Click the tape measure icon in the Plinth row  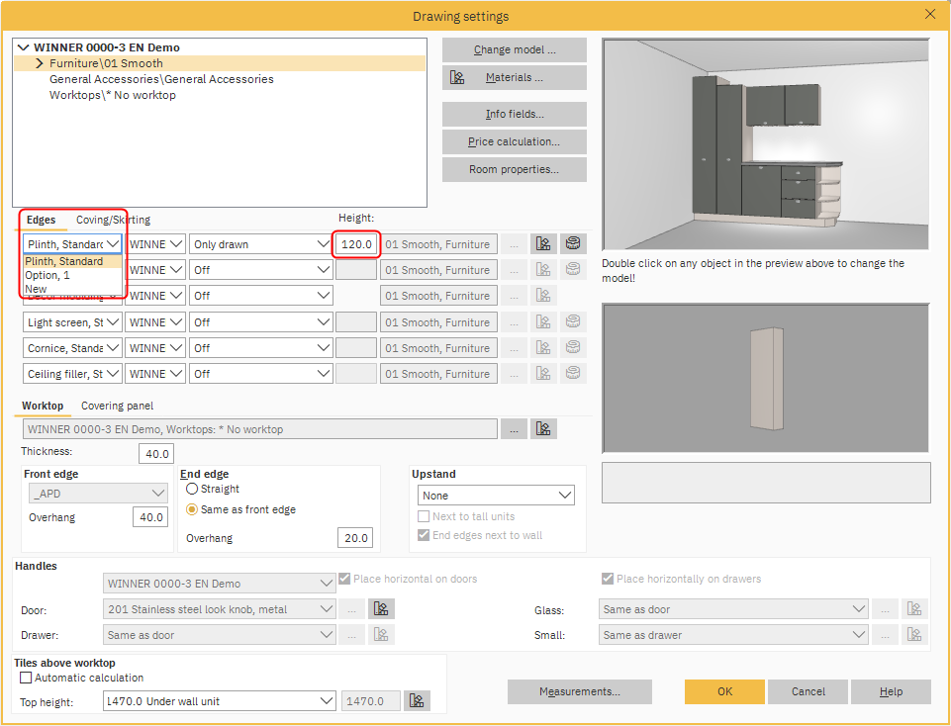pos(571,244)
